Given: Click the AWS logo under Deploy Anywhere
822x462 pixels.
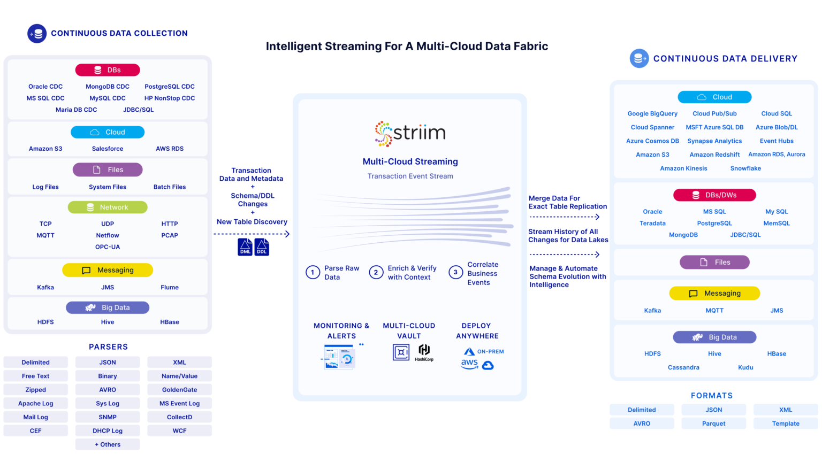Looking at the screenshot, I should click(x=469, y=365).
